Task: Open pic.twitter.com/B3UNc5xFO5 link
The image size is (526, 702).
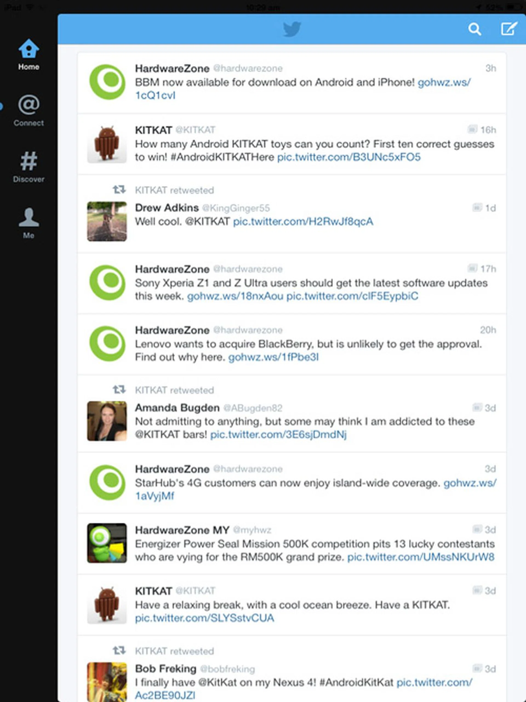Action: click(349, 157)
